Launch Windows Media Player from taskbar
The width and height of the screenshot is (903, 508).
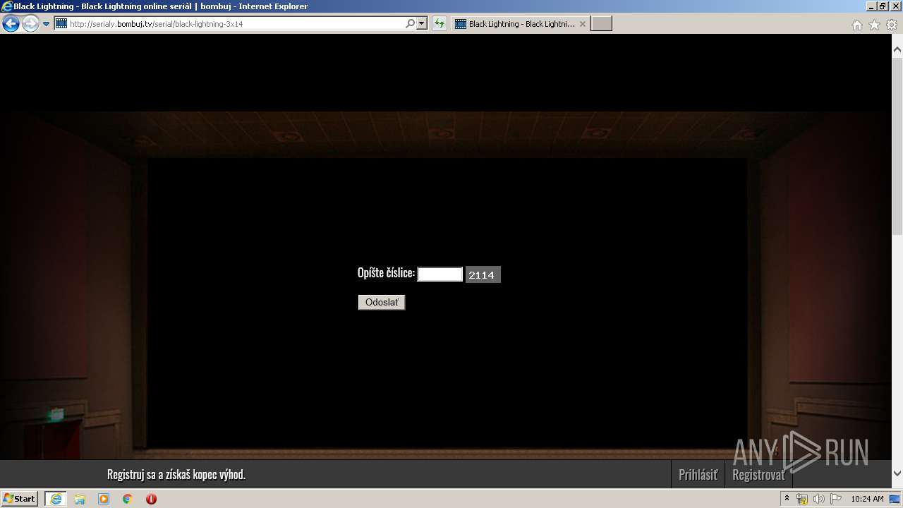click(104, 499)
